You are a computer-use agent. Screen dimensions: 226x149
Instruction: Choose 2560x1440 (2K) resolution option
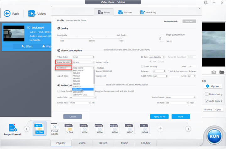pyautogui.click(x=83, y=95)
